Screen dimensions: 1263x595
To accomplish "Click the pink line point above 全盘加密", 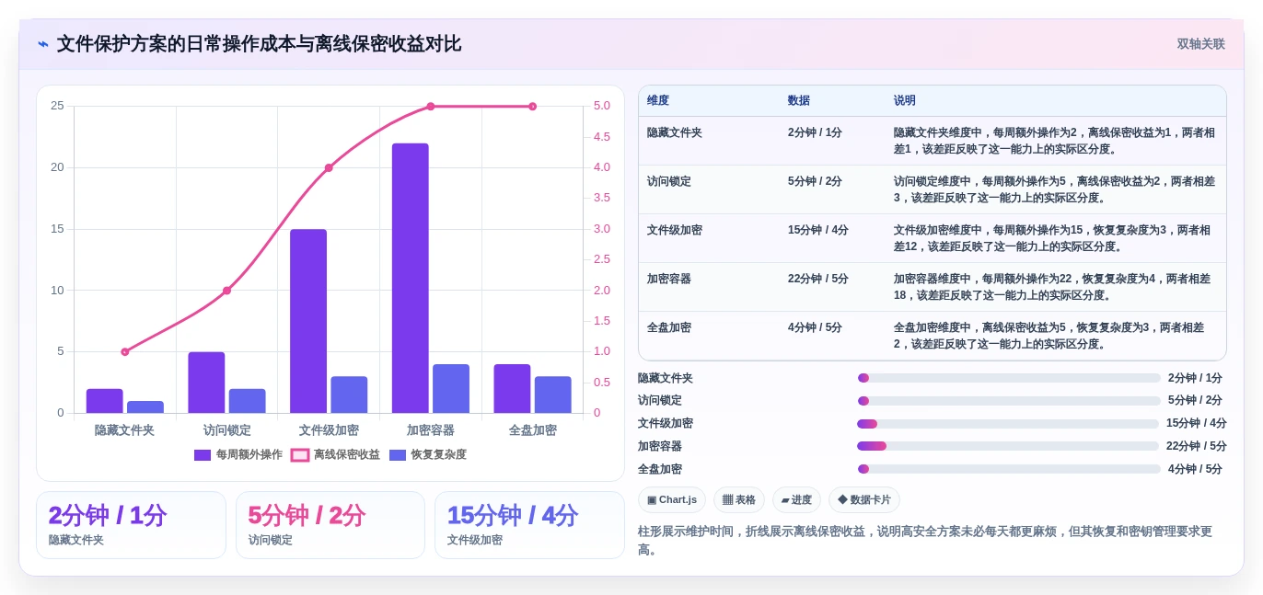I will click(x=532, y=106).
